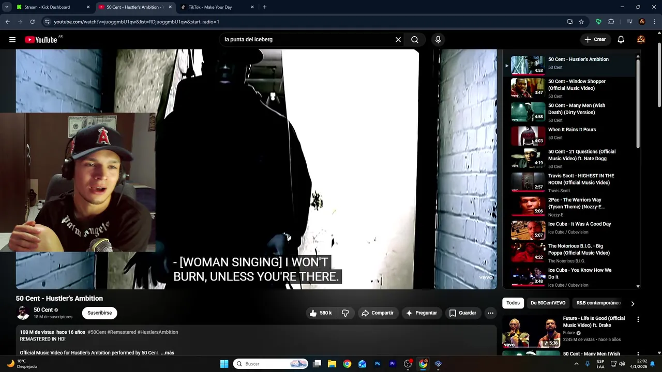
Task: Play Ice Cube You Know How We Do It
Action: (569, 277)
